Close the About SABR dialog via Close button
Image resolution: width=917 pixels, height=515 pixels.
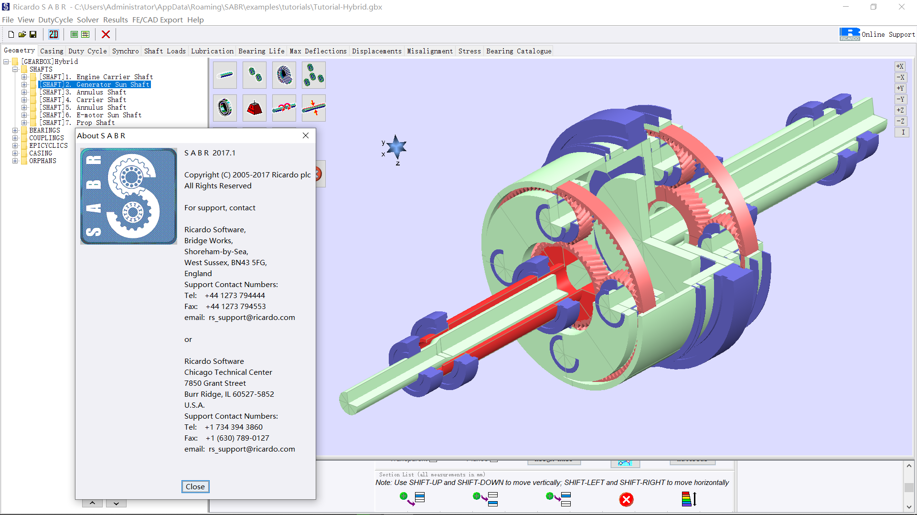[x=195, y=486]
